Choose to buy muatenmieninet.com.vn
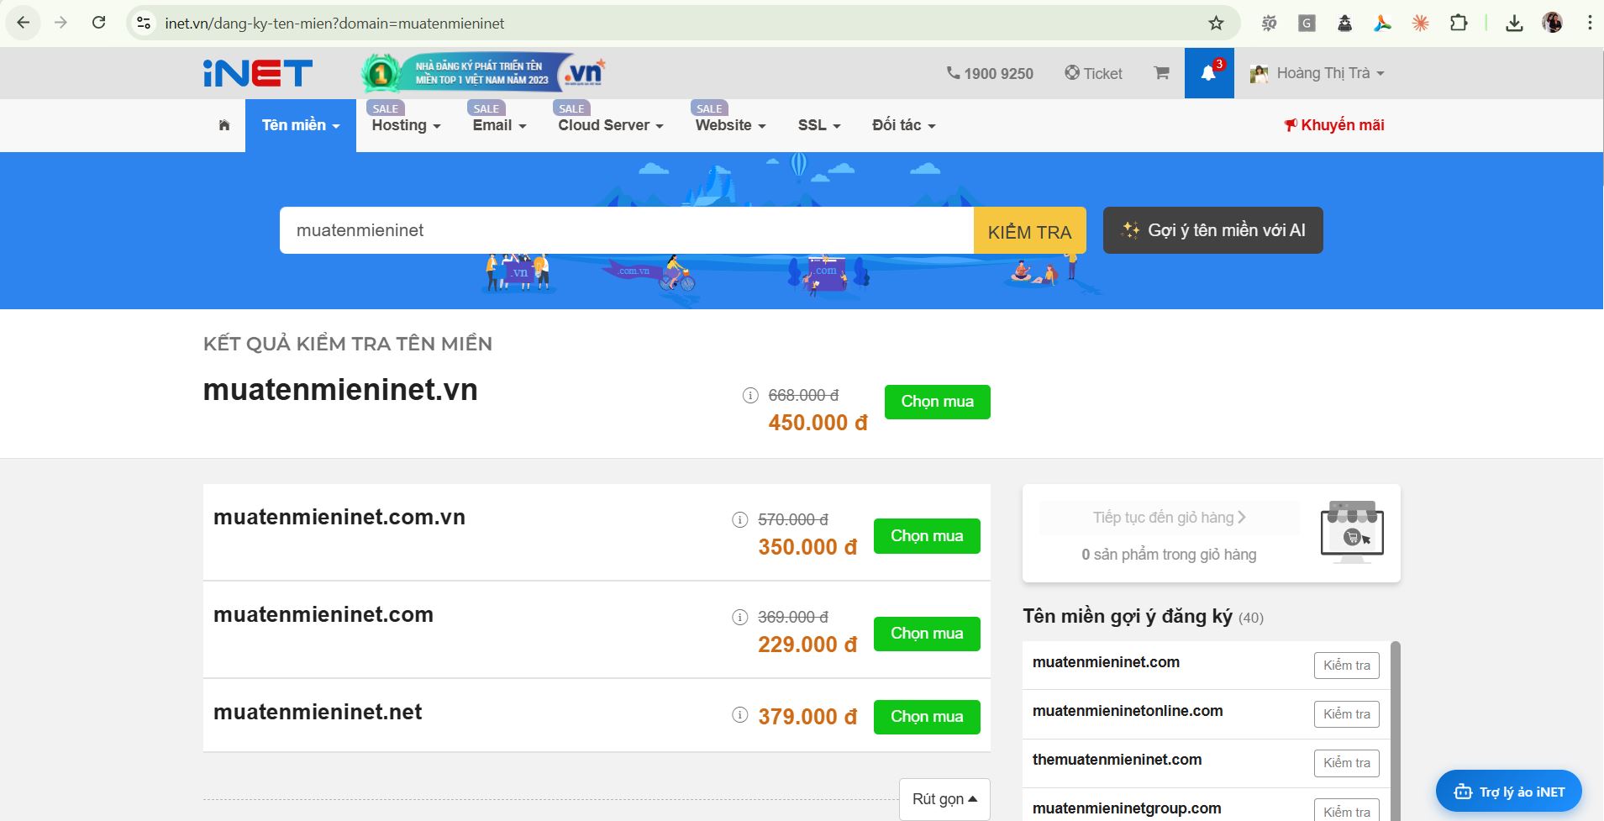Image resolution: width=1604 pixels, height=821 pixels. click(x=927, y=536)
